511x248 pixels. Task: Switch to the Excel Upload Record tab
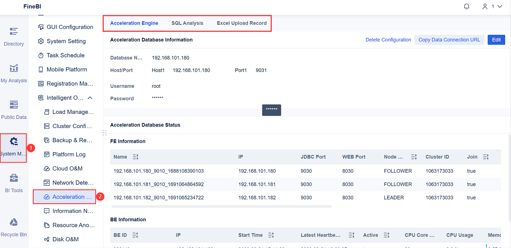[x=241, y=23]
